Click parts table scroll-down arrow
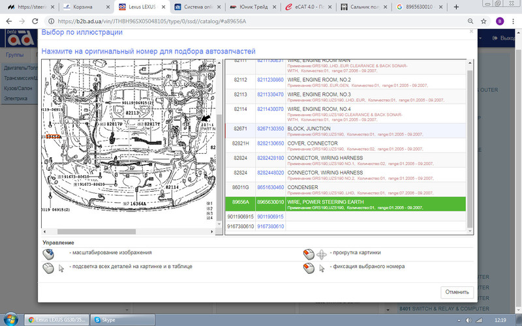 click(x=470, y=231)
